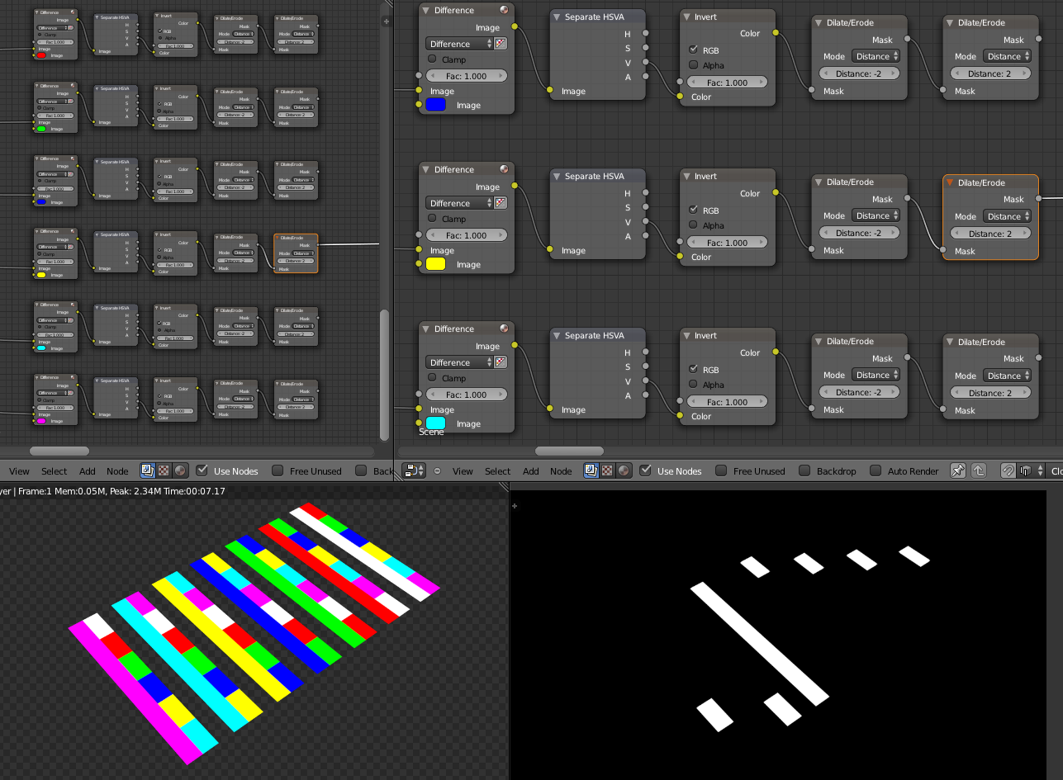This screenshot has height=780, width=1063.
Task: Select compositing tree type icon in left editor
Action: click(x=148, y=470)
